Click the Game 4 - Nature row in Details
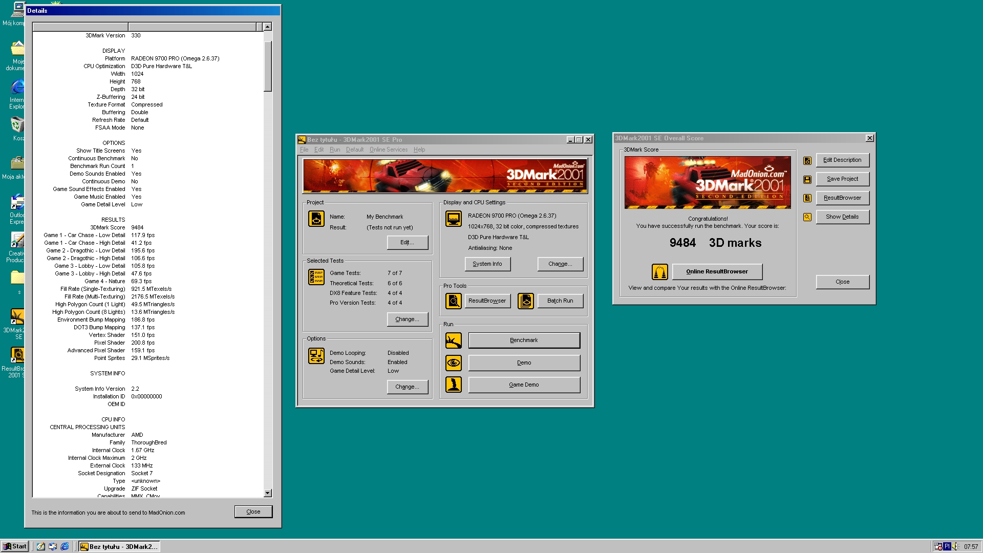The image size is (983, 553). point(147,282)
